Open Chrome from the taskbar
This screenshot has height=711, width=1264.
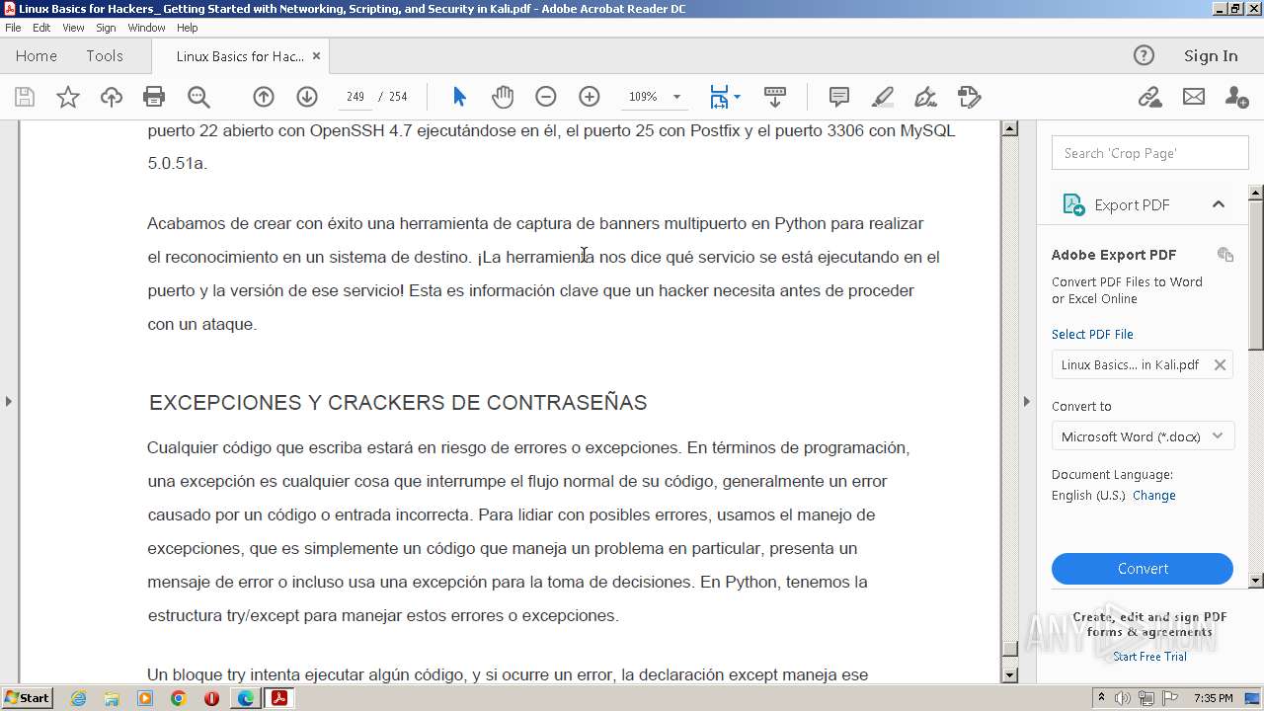(178, 698)
